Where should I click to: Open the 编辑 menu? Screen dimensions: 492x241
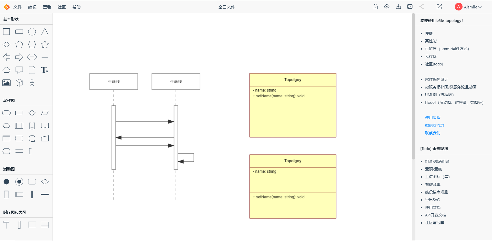32,7
